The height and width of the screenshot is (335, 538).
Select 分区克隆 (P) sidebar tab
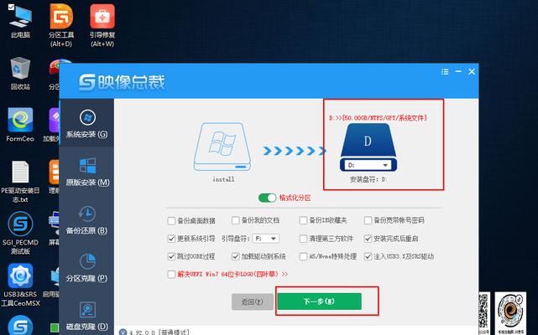click(x=86, y=268)
